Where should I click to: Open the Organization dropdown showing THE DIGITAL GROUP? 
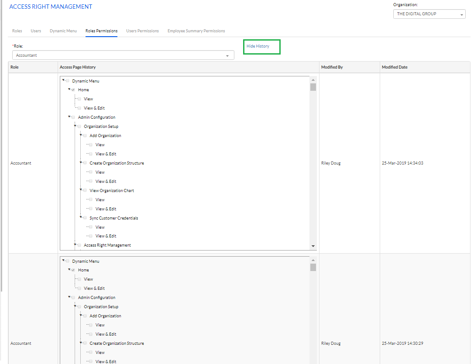[x=429, y=14]
